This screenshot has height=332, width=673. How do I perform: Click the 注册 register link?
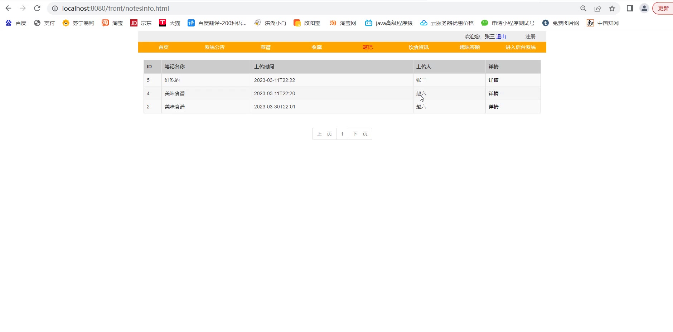click(x=531, y=36)
